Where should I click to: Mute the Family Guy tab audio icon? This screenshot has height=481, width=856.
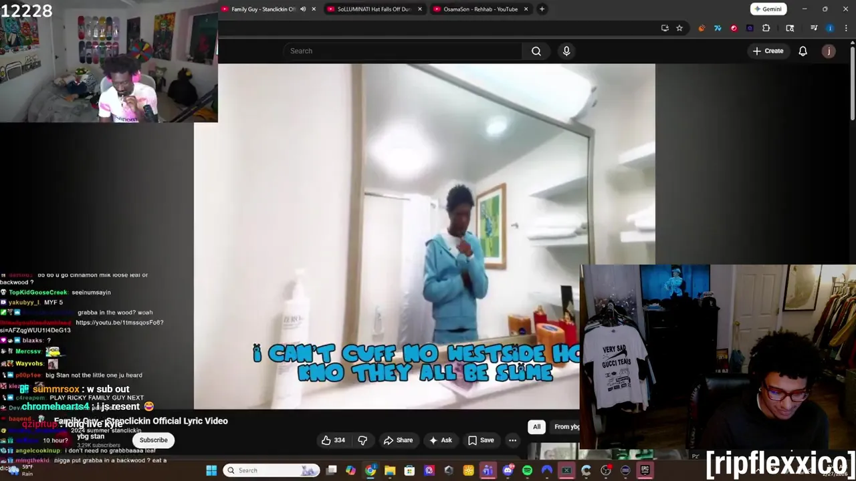[x=303, y=9]
